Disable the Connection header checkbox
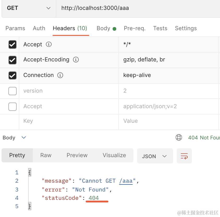This screenshot has width=220, height=217. coord(13,75)
